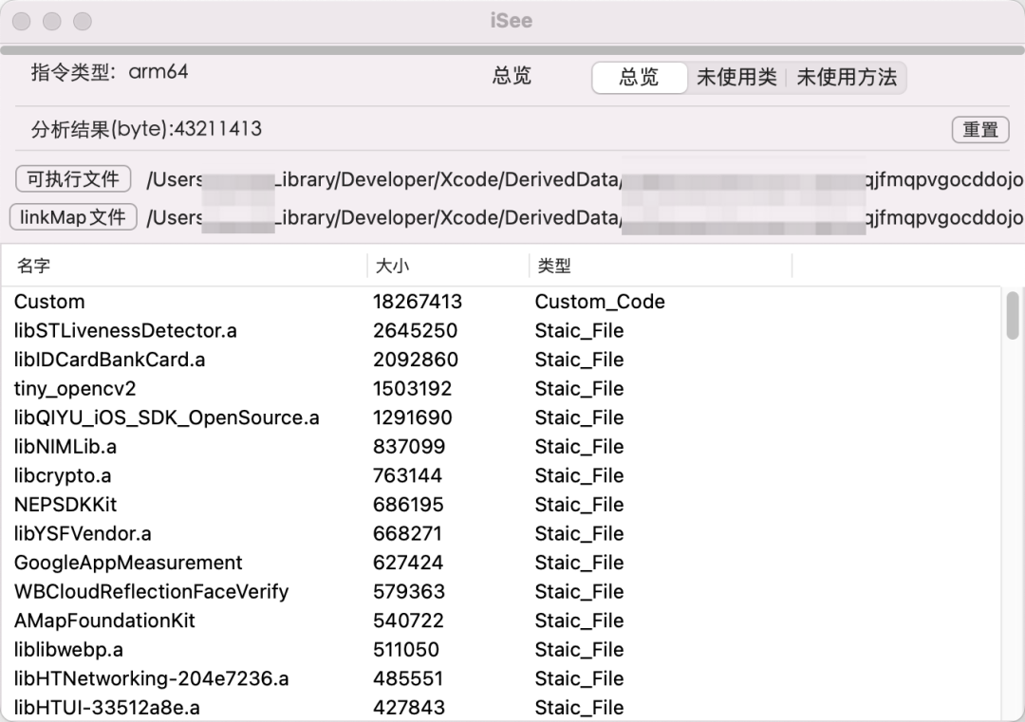Sort by the 大小 column header
Image resolution: width=1025 pixels, height=722 pixels.
[448, 266]
